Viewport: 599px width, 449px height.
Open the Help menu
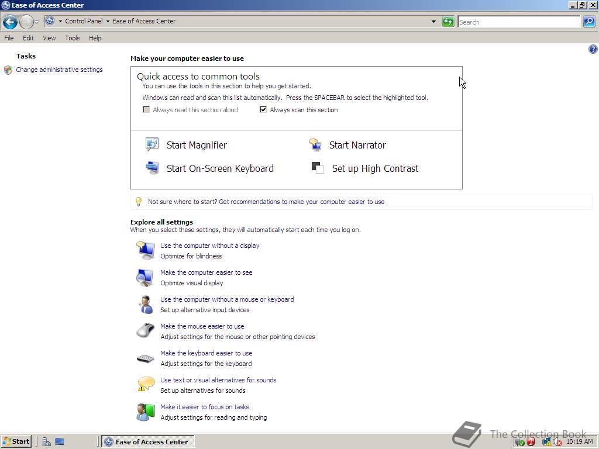coord(95,38)
